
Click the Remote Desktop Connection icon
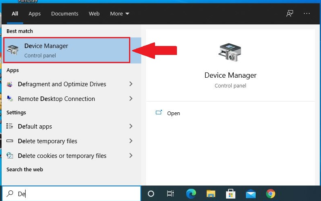(10, 99)
